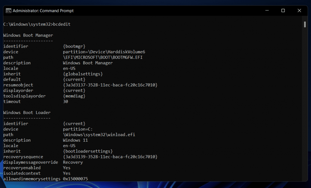This screenshot has height=188, width=311.
Task: Click the {globalsettings} inherit value
Action: pos(83,74)
